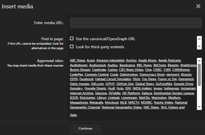This screenshot has width=205, height=135.
Task: Close the Insert media dialog
Action: 198,6
